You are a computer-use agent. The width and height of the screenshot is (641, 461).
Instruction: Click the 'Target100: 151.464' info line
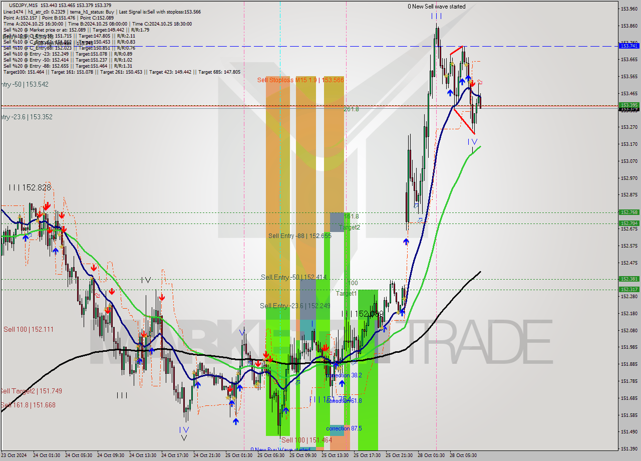pos(122,72)
